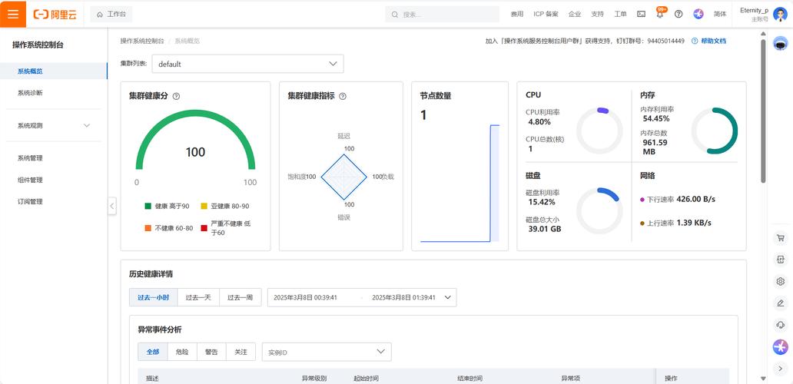Image resolution: width=793 pixels, height=384 pixels.
Task: Open the 实例ID filter dropdown
Action: pyautogui.click(x=326, y=352)
